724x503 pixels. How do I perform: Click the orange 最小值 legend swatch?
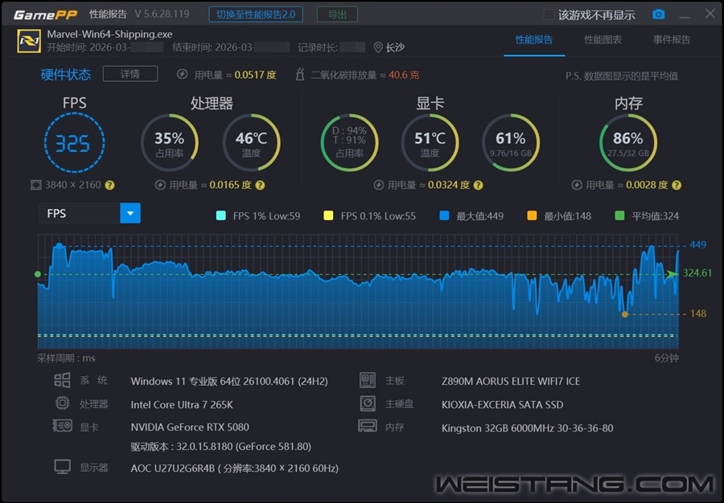pos(532,215)
